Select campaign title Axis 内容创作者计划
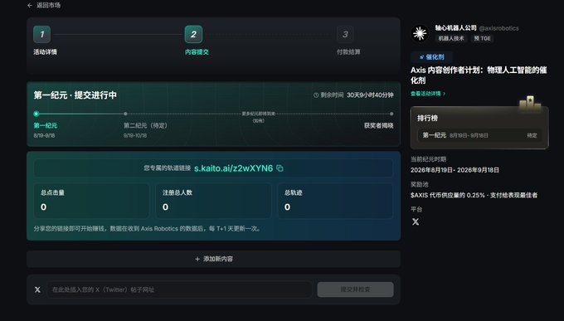 click(479, 75)
